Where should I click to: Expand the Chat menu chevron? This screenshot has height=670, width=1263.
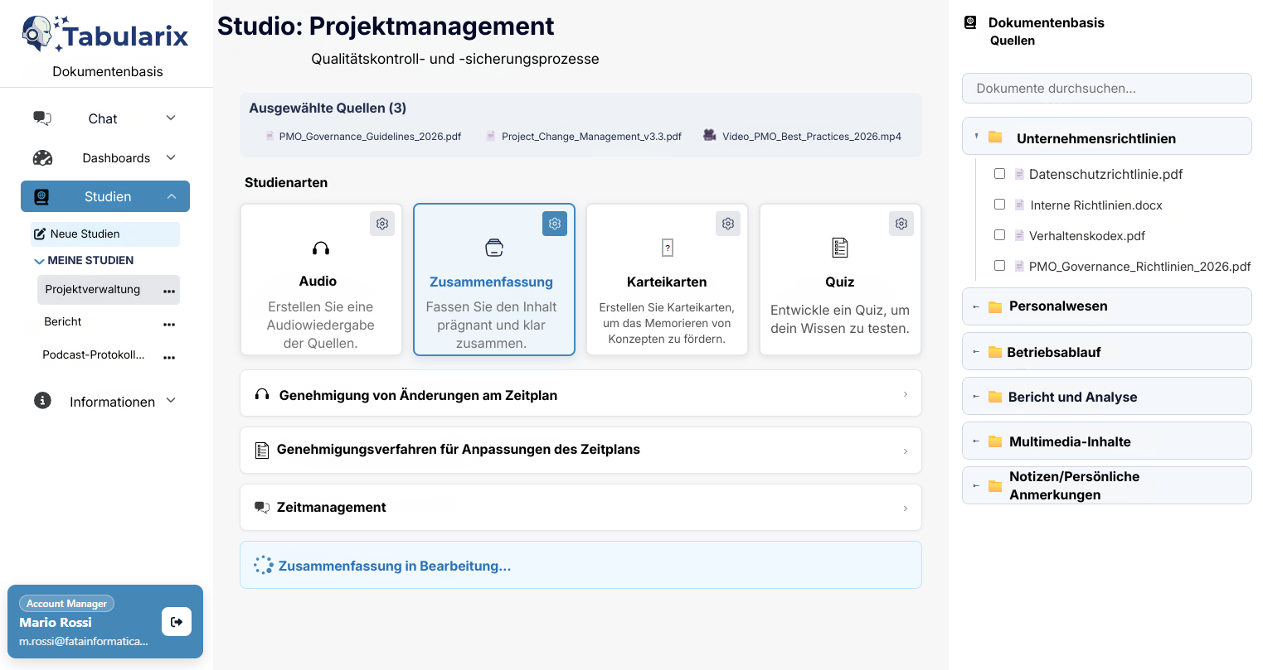[x=171, y=118]
